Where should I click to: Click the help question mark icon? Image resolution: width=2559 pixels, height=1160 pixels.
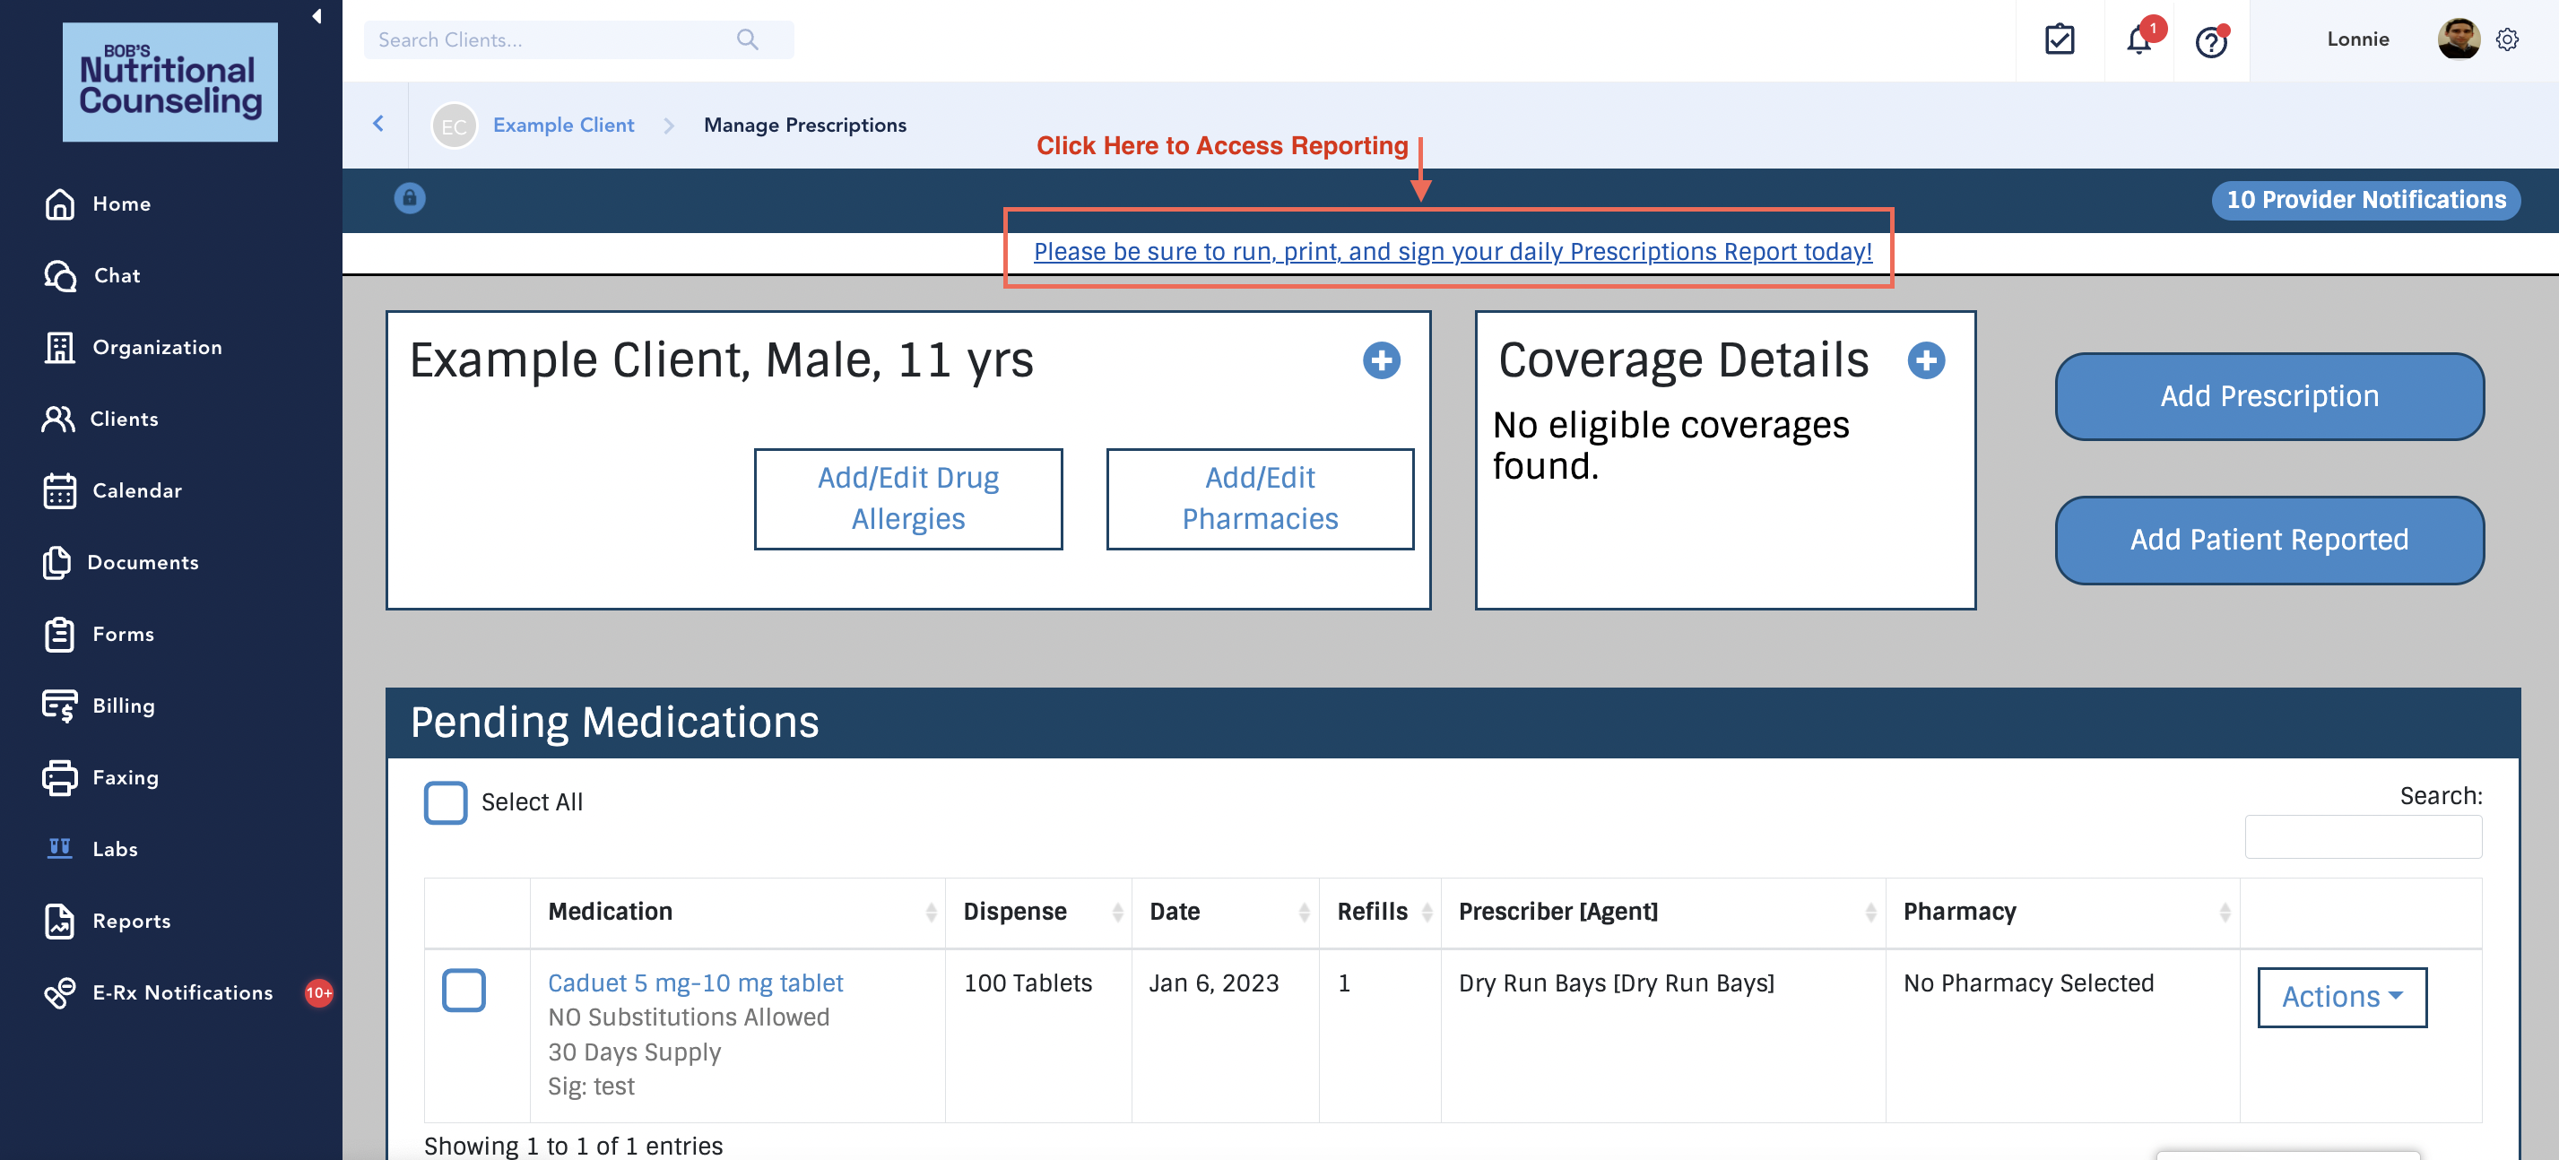[x=2210, y=42]
